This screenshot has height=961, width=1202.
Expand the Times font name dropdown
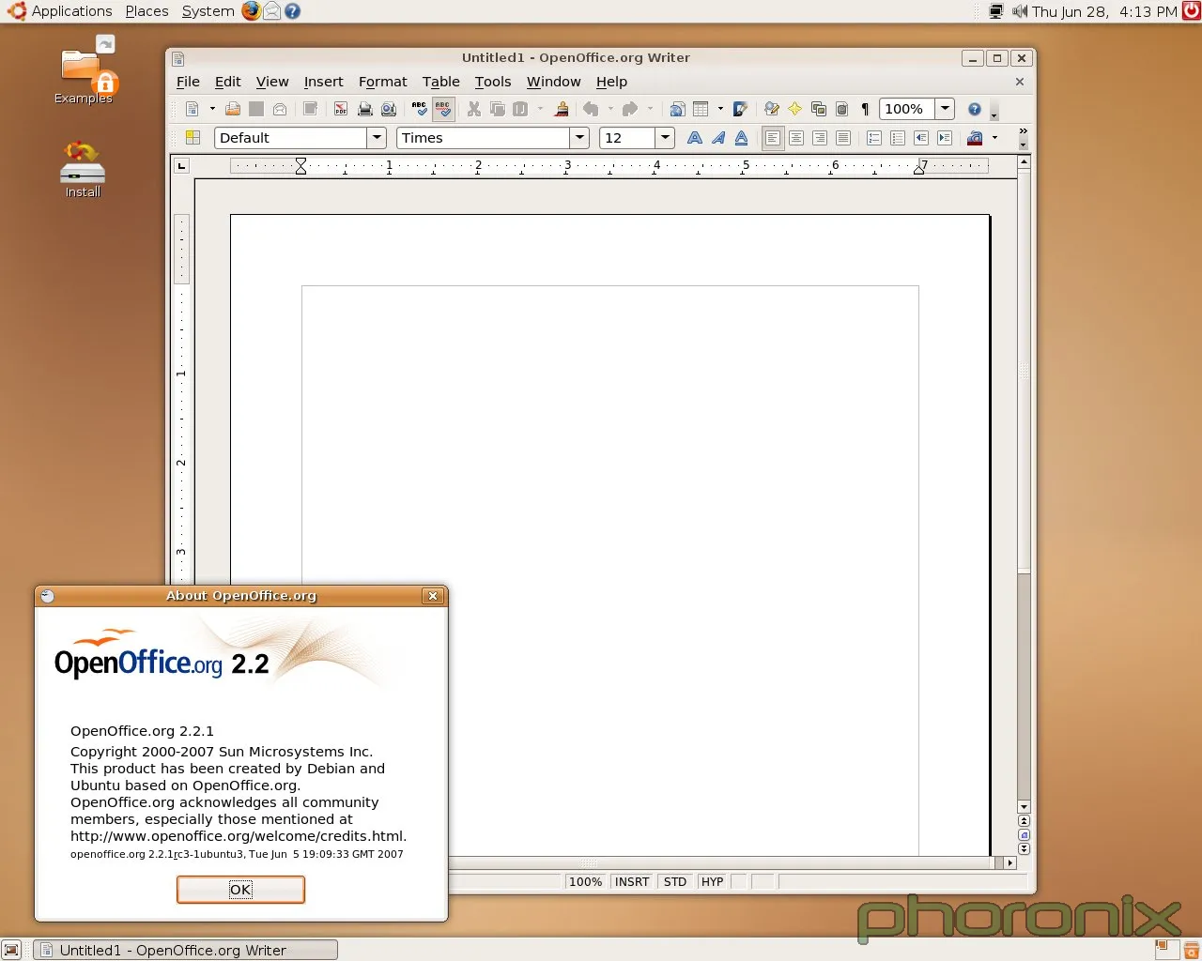(579, 138)
